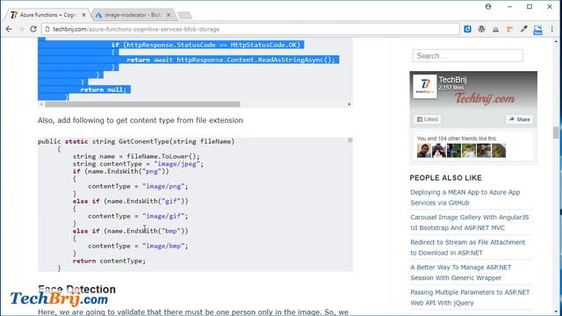Click the 'return null;' highlighted code line
Screen dimensions: 562x316
104,90
